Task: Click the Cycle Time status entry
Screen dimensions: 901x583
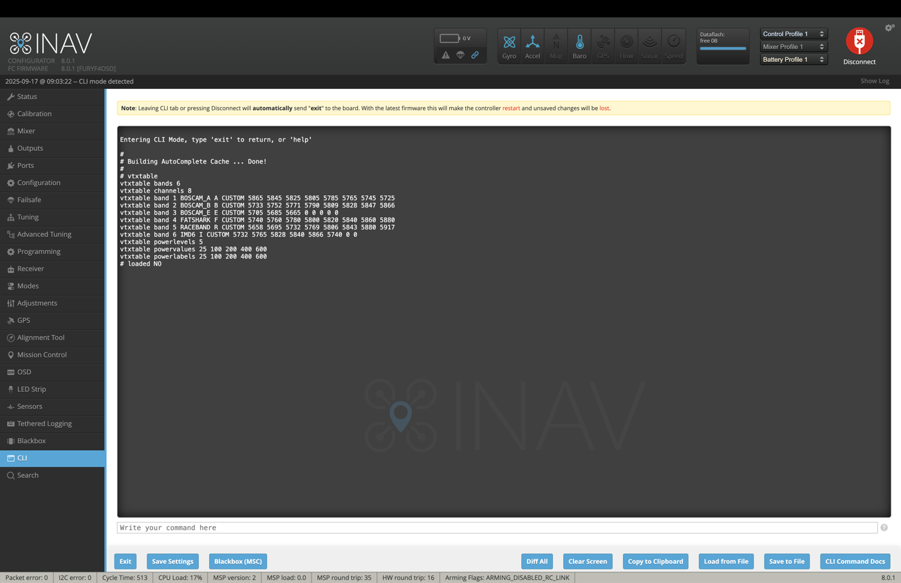Action: 125,578
